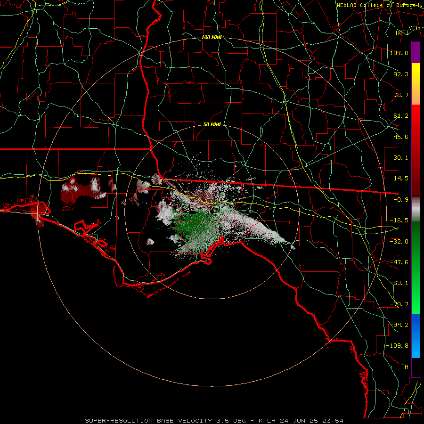Image resolution: width=424 pixels, height=424 pixels.
Task: Click the -0.9 velocity scale value
Action: pyautogui.click(x=401, y=200)
